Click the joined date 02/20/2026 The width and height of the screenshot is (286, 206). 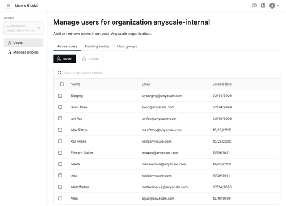(222, 119)
